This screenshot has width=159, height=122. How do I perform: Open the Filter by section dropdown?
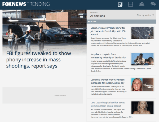click(x=145, y=15)
